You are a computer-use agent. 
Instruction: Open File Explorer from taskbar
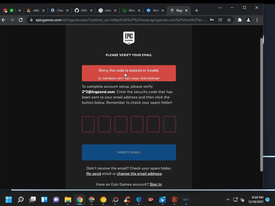(68, 199)
